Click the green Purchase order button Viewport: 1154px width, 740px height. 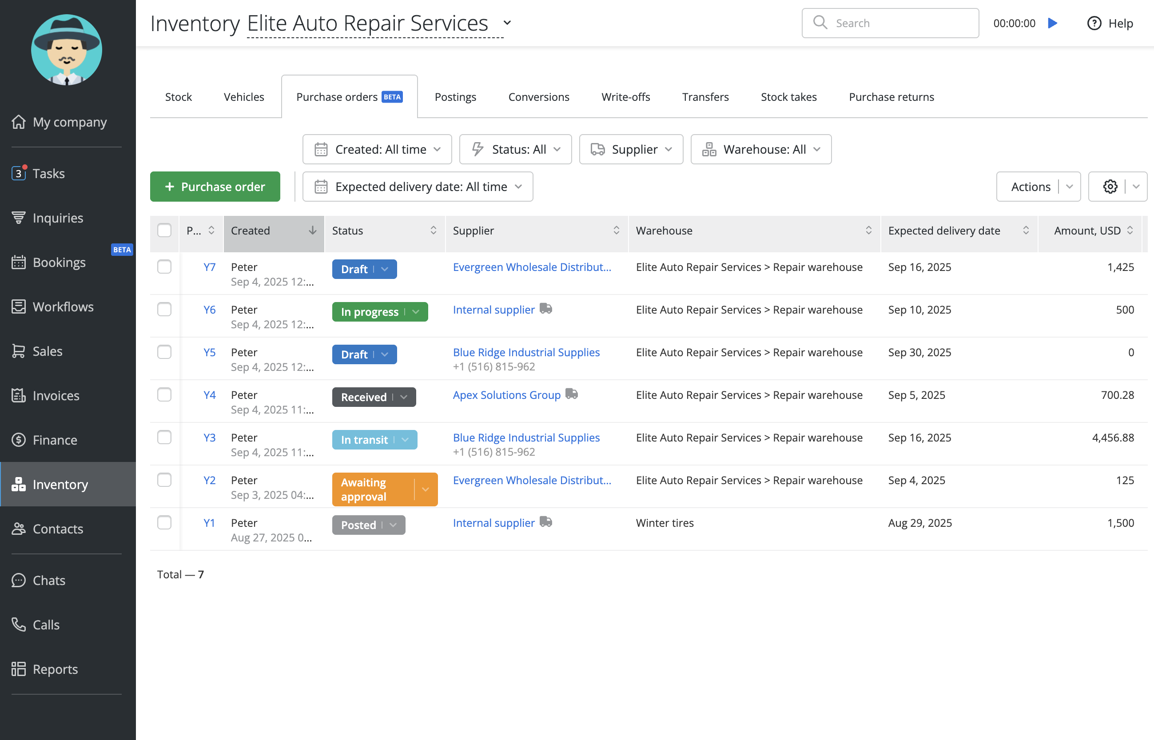point(215,187)
